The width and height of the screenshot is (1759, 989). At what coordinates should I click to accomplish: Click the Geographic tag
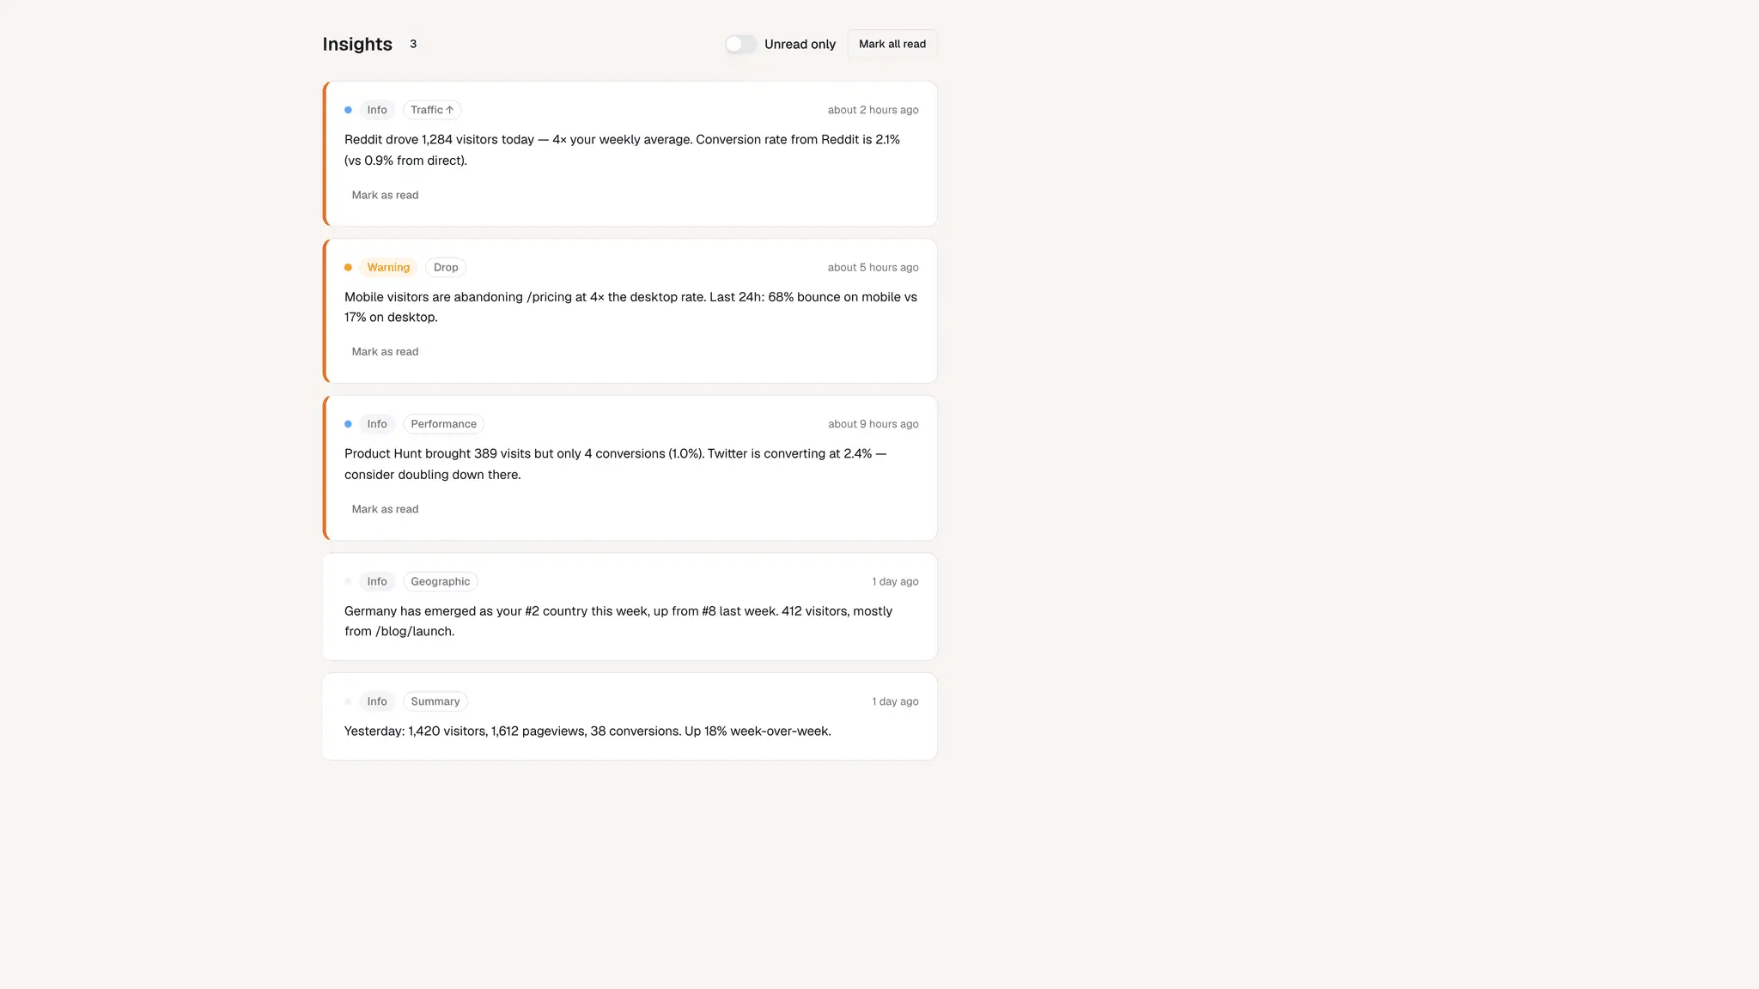(x=441, y=581)
